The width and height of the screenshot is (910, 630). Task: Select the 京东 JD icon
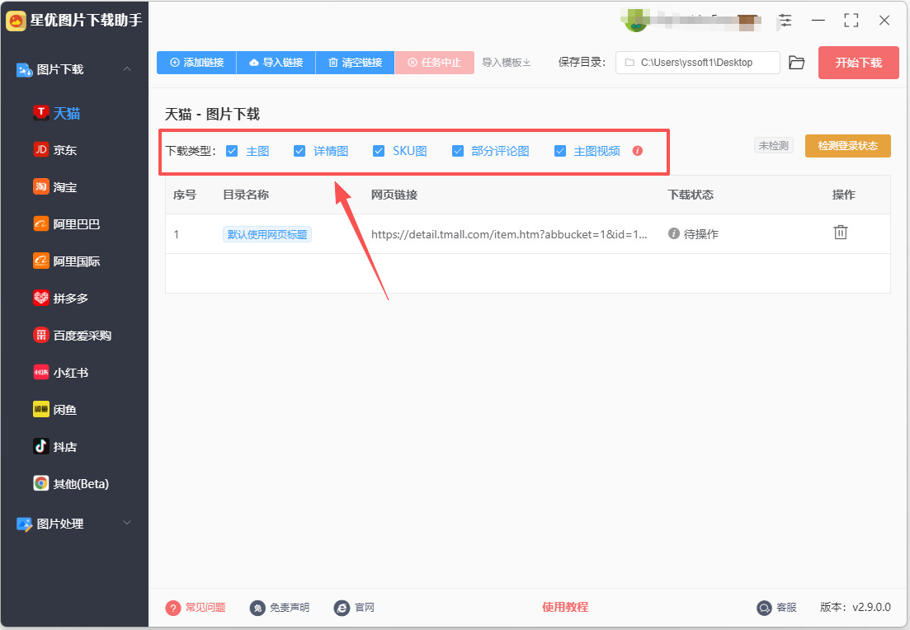pyautogui.click(x=40, y=150)
